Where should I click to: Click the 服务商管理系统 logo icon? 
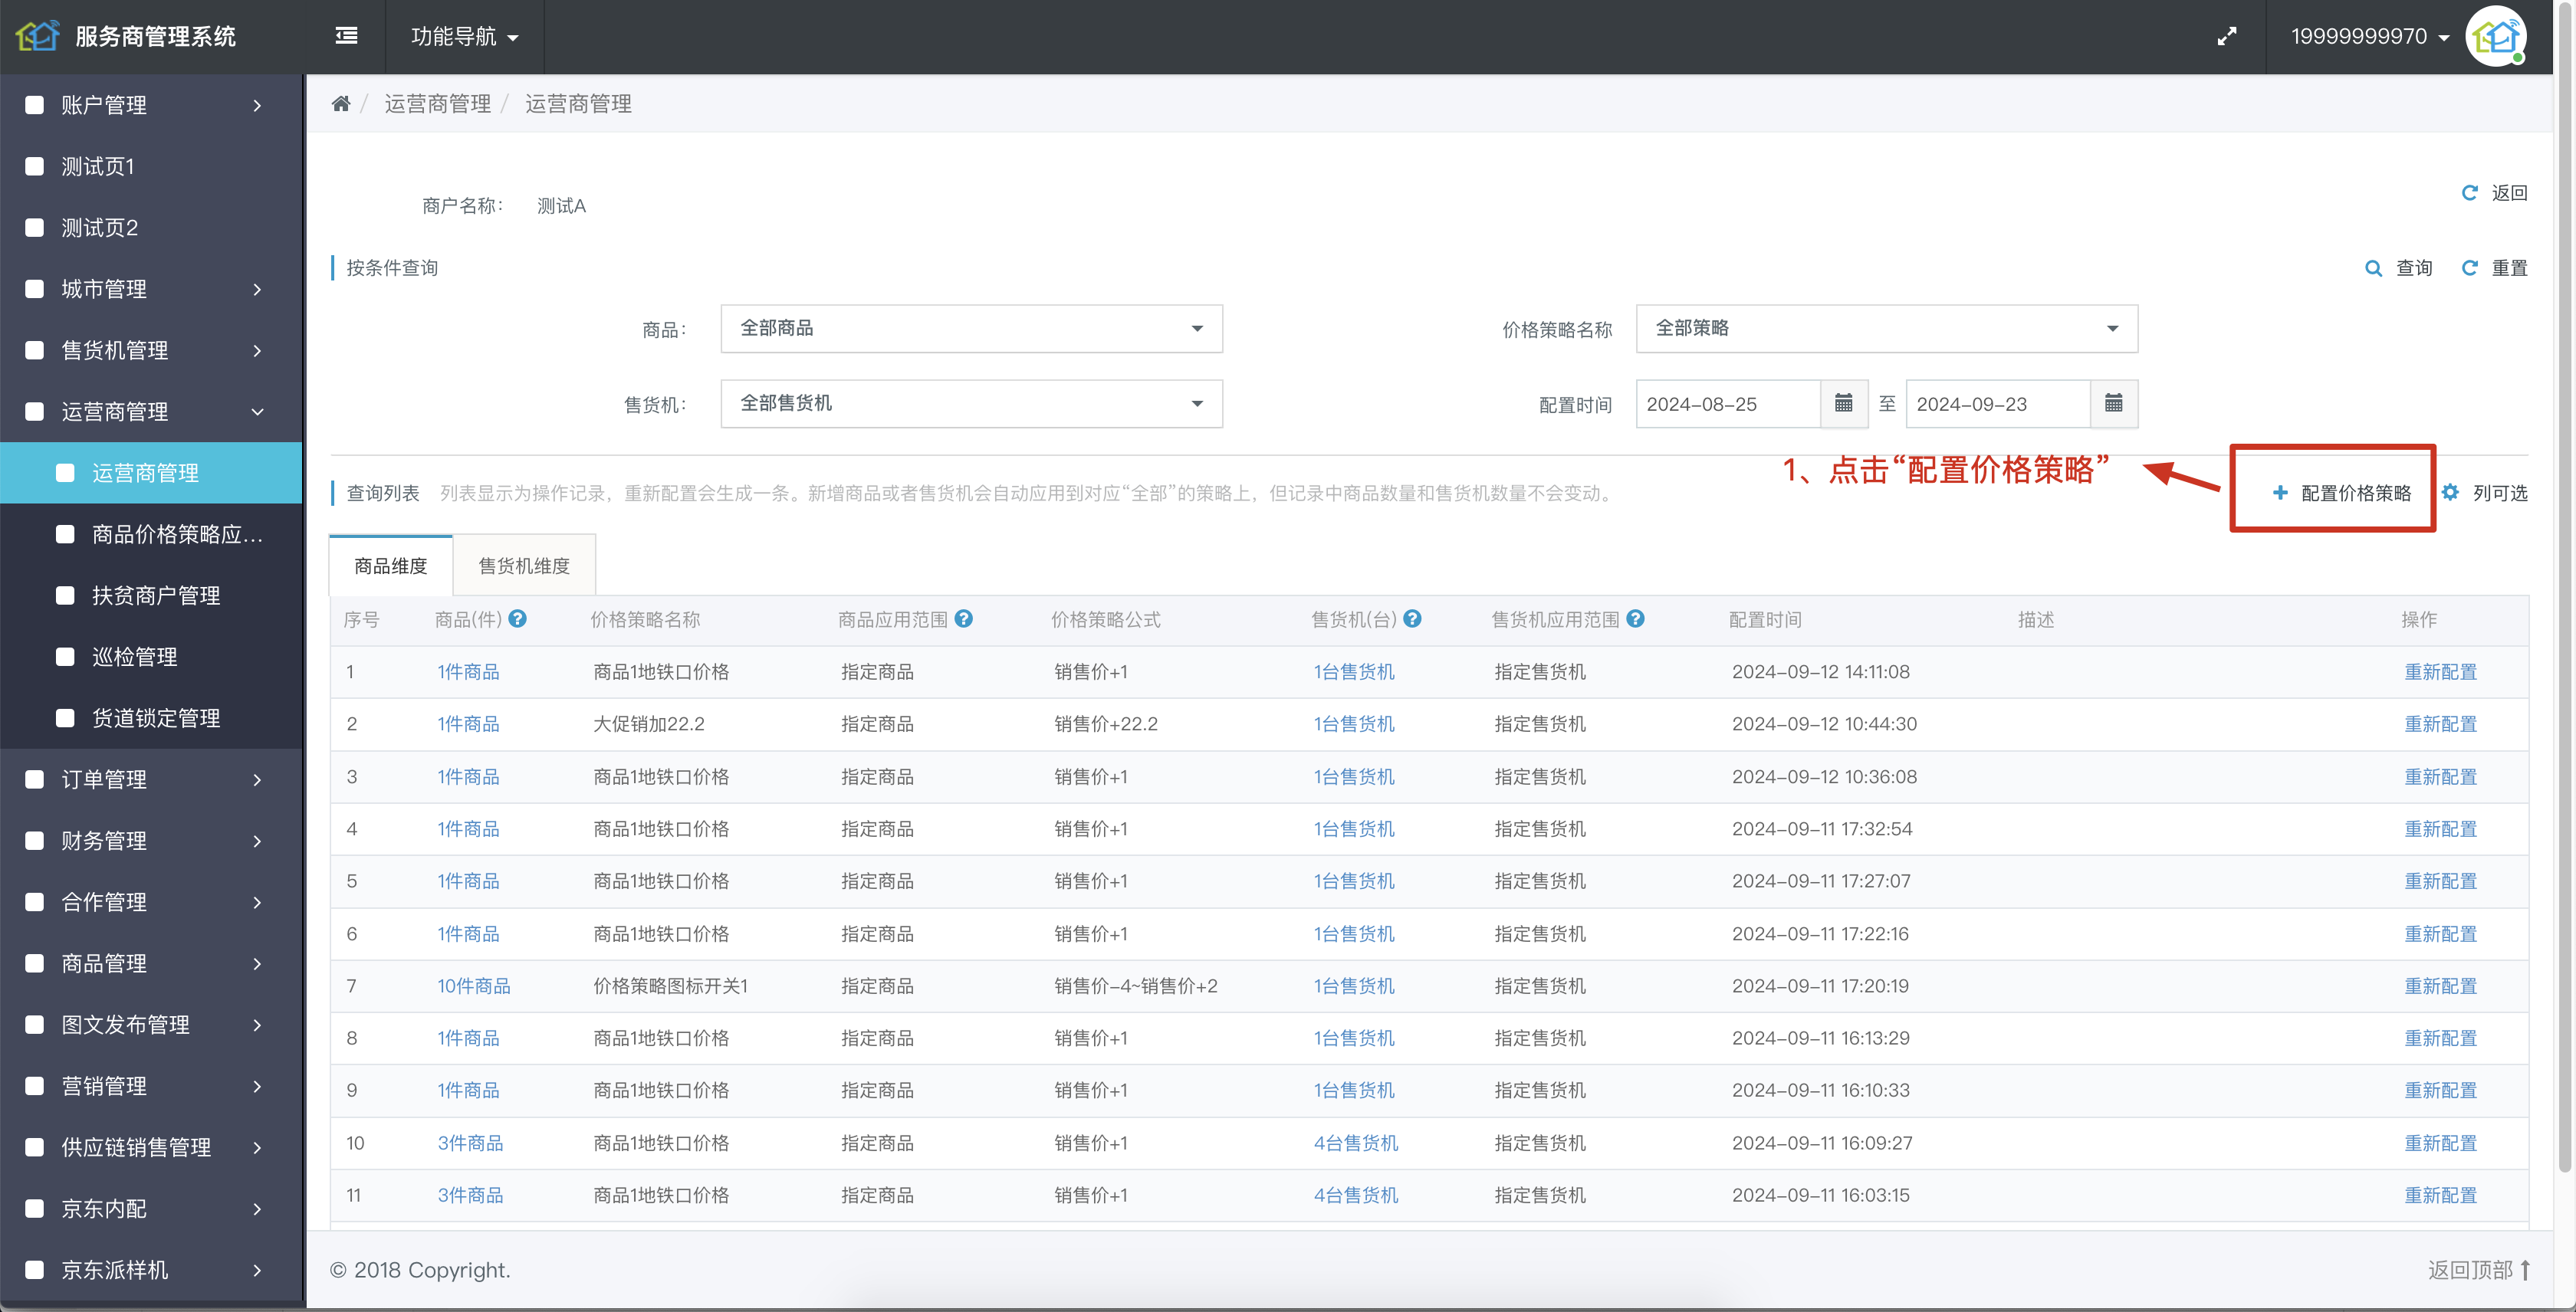[38, 36]
